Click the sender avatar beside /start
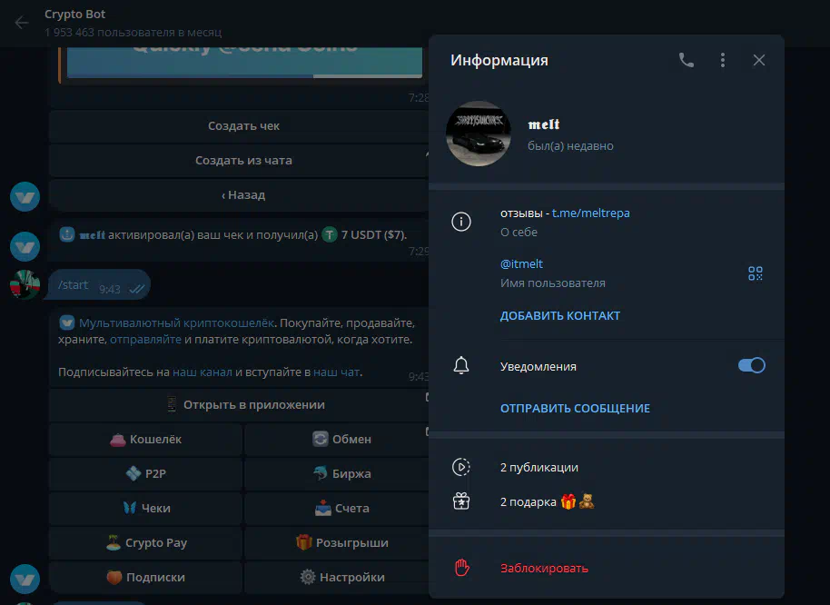Screen dimensions: 830x605 pyautogui.click(x=25, y=284)
